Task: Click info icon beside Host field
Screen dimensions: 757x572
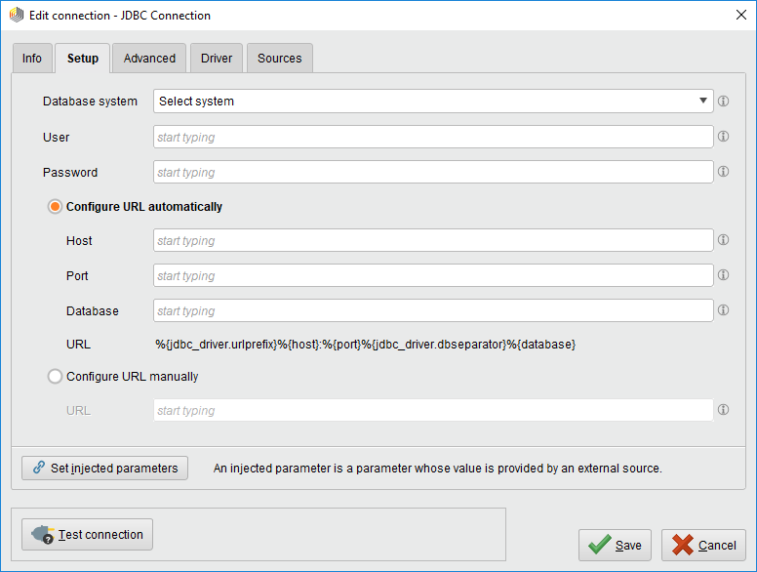Action: point(723,240)
